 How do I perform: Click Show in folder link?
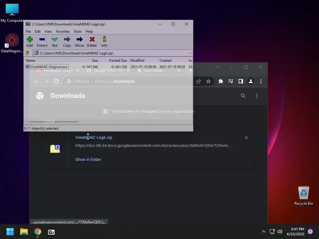[x=88, y=160]
